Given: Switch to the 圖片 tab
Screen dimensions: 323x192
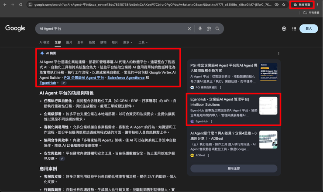Looking at the screenshot, I should [x=69, y=42].
